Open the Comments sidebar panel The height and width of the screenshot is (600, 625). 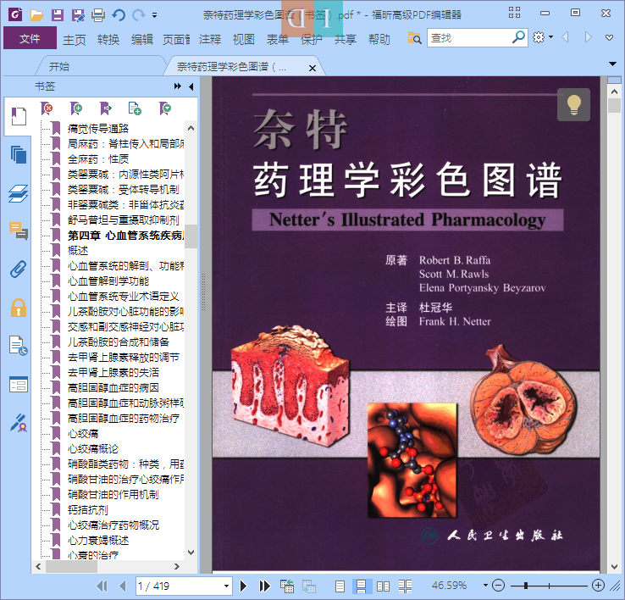(x=19, y=231)
